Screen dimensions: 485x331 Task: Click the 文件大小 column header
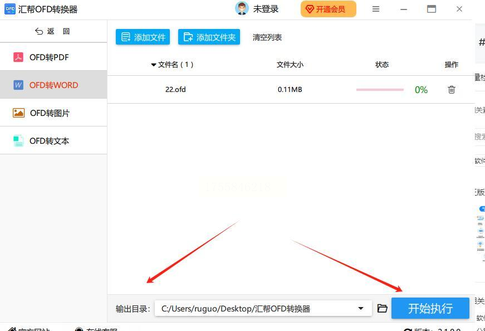click(290, 65)
